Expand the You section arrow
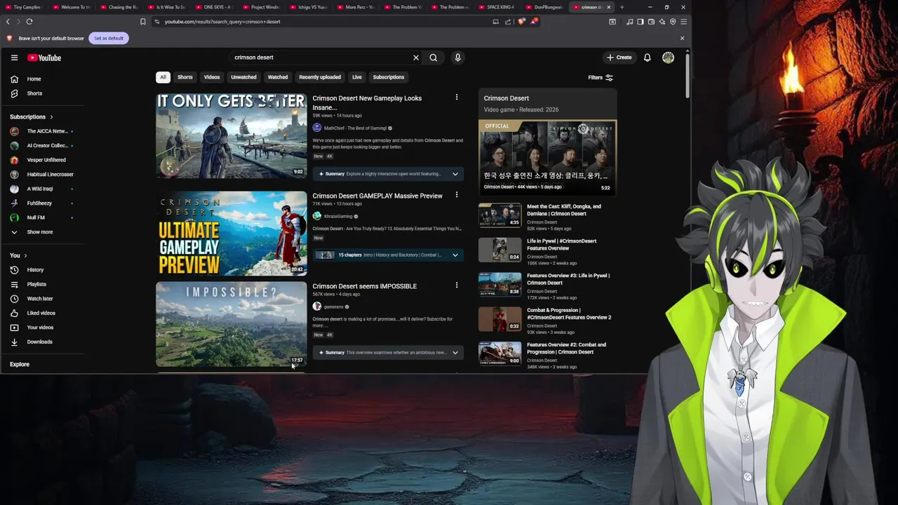898x505 pixels. (x=26, y=255)
